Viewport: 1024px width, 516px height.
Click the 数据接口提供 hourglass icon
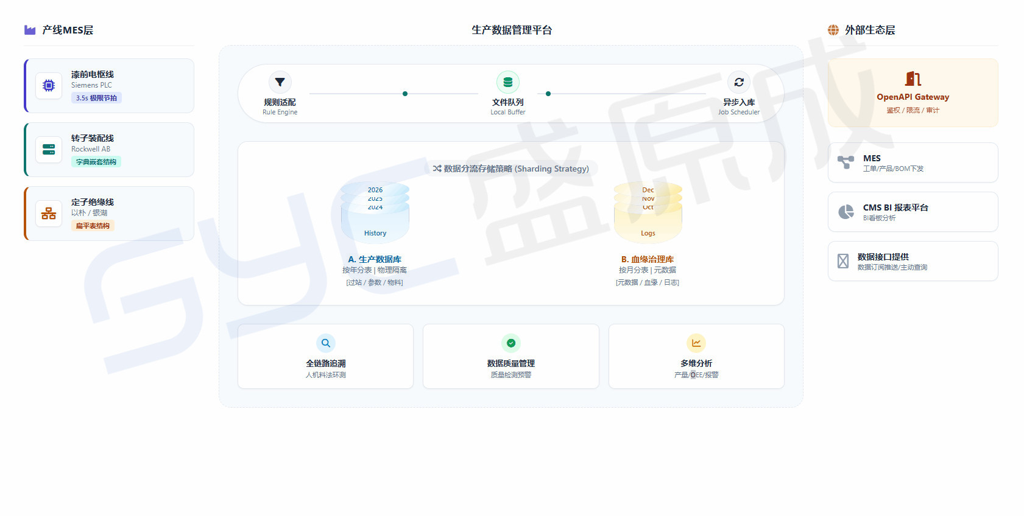(x=843, y=261)
